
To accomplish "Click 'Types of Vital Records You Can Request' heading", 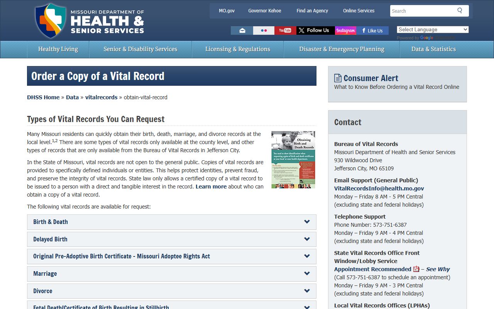I will pos(96,119).
